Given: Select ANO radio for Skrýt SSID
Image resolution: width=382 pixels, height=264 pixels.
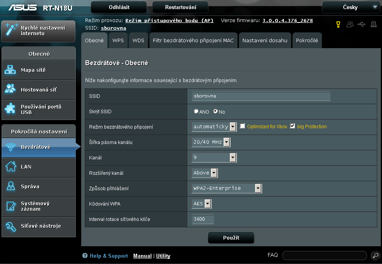Looking at the screenshot, I should (196, 112).
